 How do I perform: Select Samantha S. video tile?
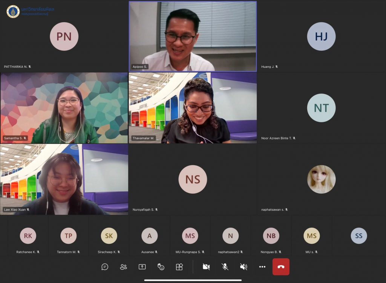[64, 108]
